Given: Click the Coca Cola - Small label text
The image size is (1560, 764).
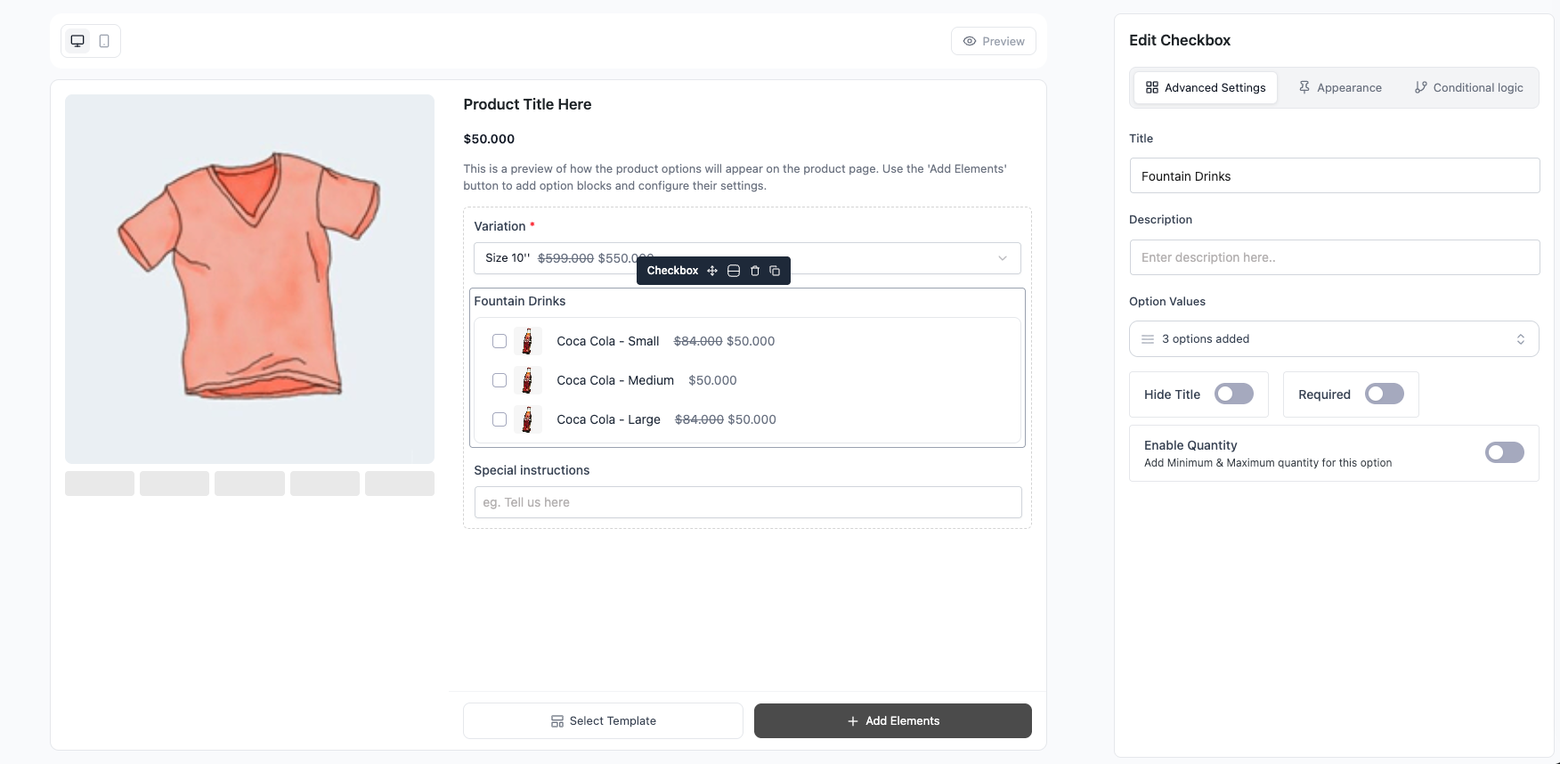Looking at the screenshot, I should (x=608, y=341).
